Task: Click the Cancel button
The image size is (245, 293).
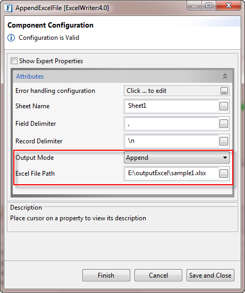Action: pyautogui.click(x=158, y=275)
